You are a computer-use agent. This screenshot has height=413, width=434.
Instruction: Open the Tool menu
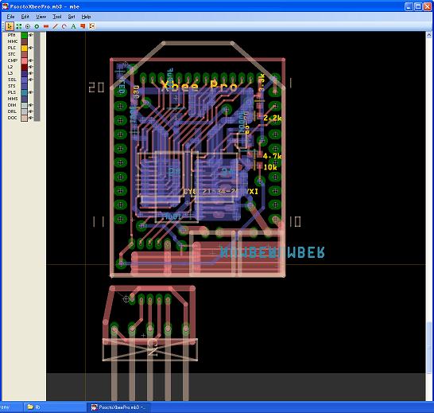57,17
